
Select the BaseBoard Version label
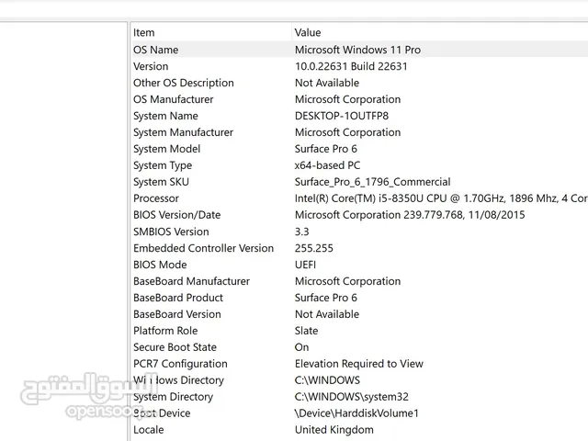[x=177, y=314]
